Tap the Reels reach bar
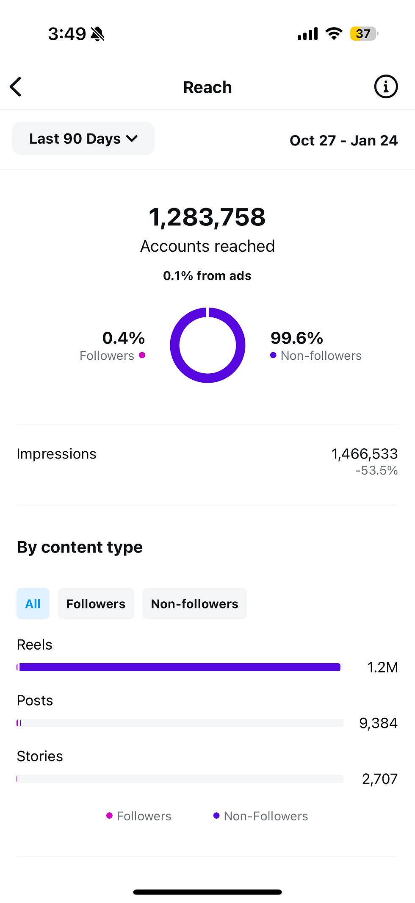The width and height of the screenshot is (415, 903). [x=179, y=667]
